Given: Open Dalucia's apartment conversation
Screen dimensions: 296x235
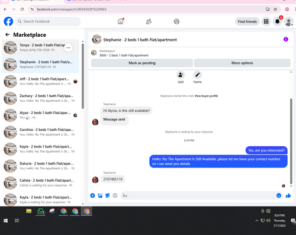Looking at the screenshot, I should tap(40, 166).
